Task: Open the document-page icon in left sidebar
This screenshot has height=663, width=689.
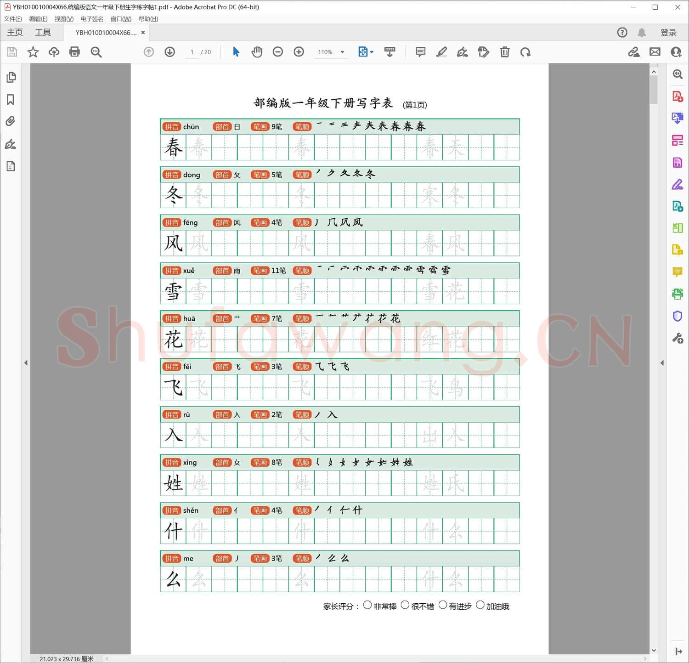Action: (11, 166)
